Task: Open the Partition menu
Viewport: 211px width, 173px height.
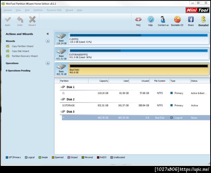Action: coord(38,10)
